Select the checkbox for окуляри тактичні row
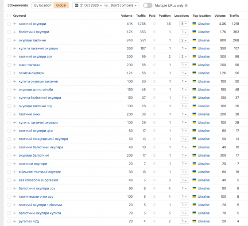248x226 pixels. 9,40
